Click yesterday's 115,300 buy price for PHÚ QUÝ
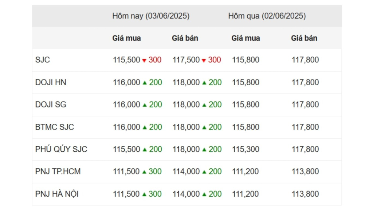The width and height of the screenshot is (373, 209). (246, 149)
